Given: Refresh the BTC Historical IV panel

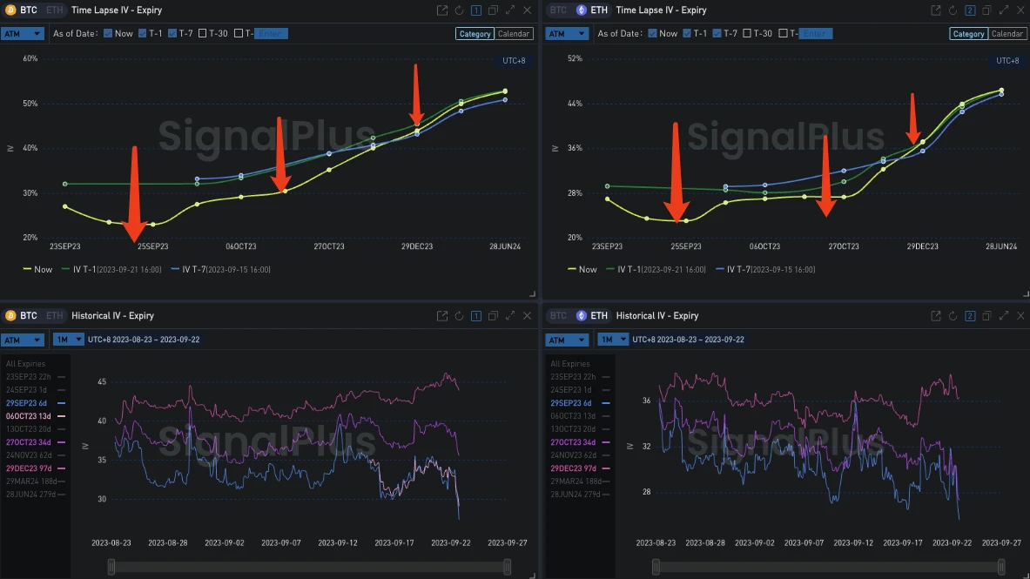Looking at the screenshot, I should pyautogui.click(x=459, y=316).
